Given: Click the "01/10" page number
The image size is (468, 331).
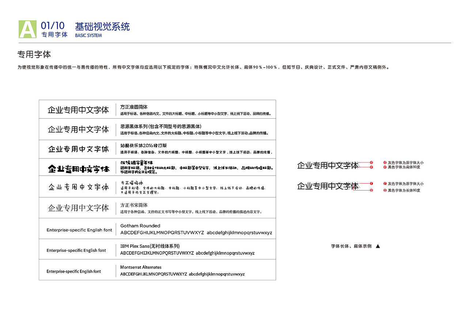Looking at the screenshot, I should 53,26.
